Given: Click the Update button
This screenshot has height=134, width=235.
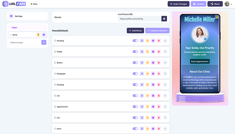Looking at the screenshot, I should point(198,4).
